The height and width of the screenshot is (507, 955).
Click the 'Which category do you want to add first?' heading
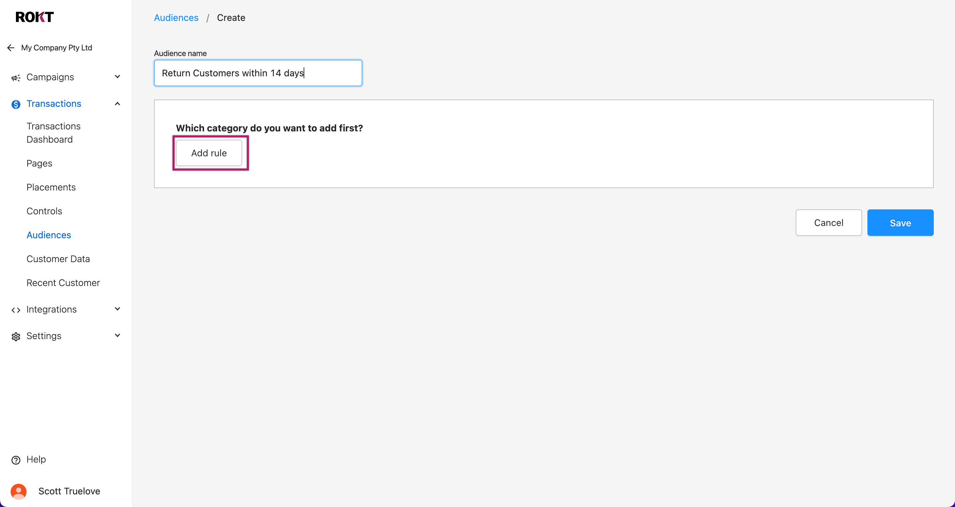tap(269, 128)
